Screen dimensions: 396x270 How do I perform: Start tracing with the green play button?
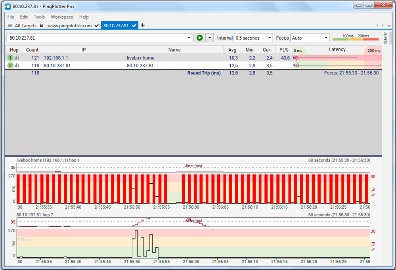click(199, 38)
